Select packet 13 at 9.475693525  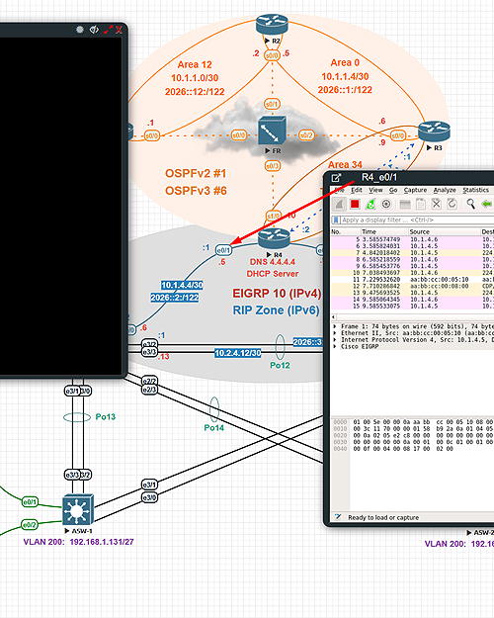(412, 293)
